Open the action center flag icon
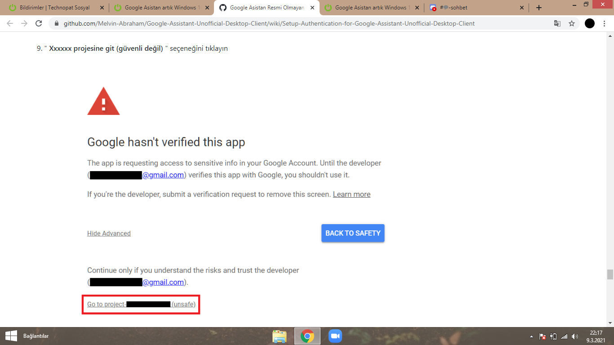 [x=543, y=336]
